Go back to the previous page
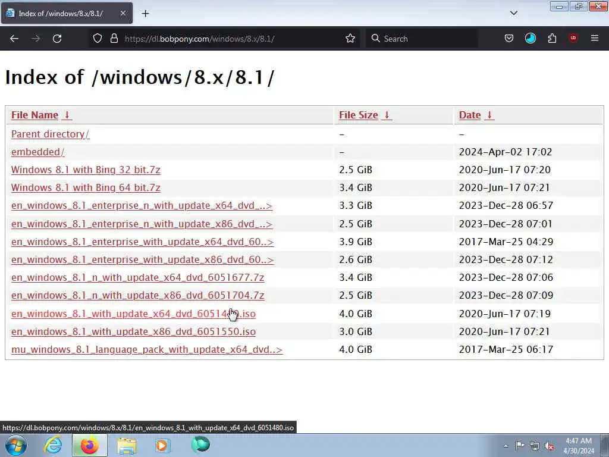The image size is (609, 457). [14, 39]
